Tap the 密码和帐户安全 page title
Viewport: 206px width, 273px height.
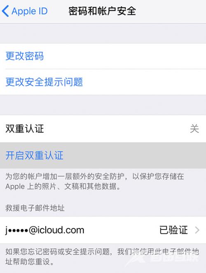(102, 11)
